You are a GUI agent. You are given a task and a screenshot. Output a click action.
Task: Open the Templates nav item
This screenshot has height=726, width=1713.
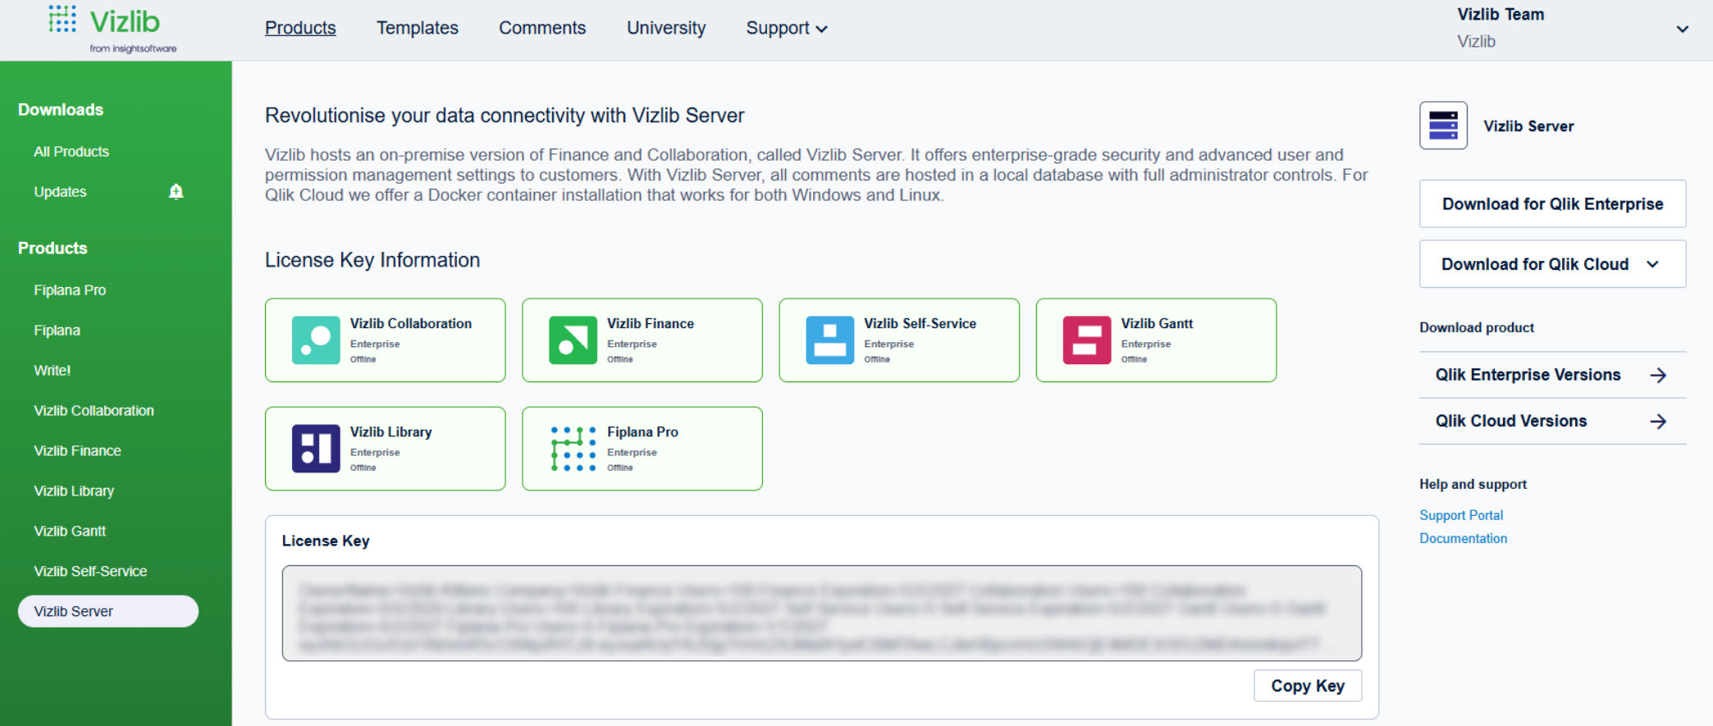(x=418, y=28)
